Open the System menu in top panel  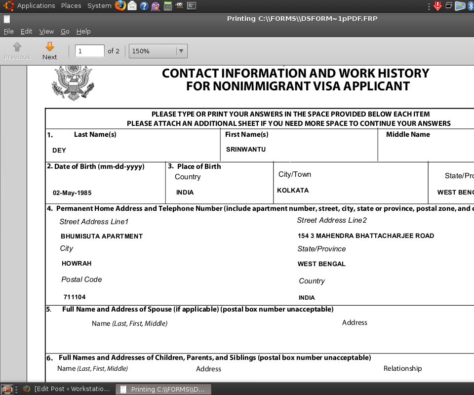tap(99, 6)
